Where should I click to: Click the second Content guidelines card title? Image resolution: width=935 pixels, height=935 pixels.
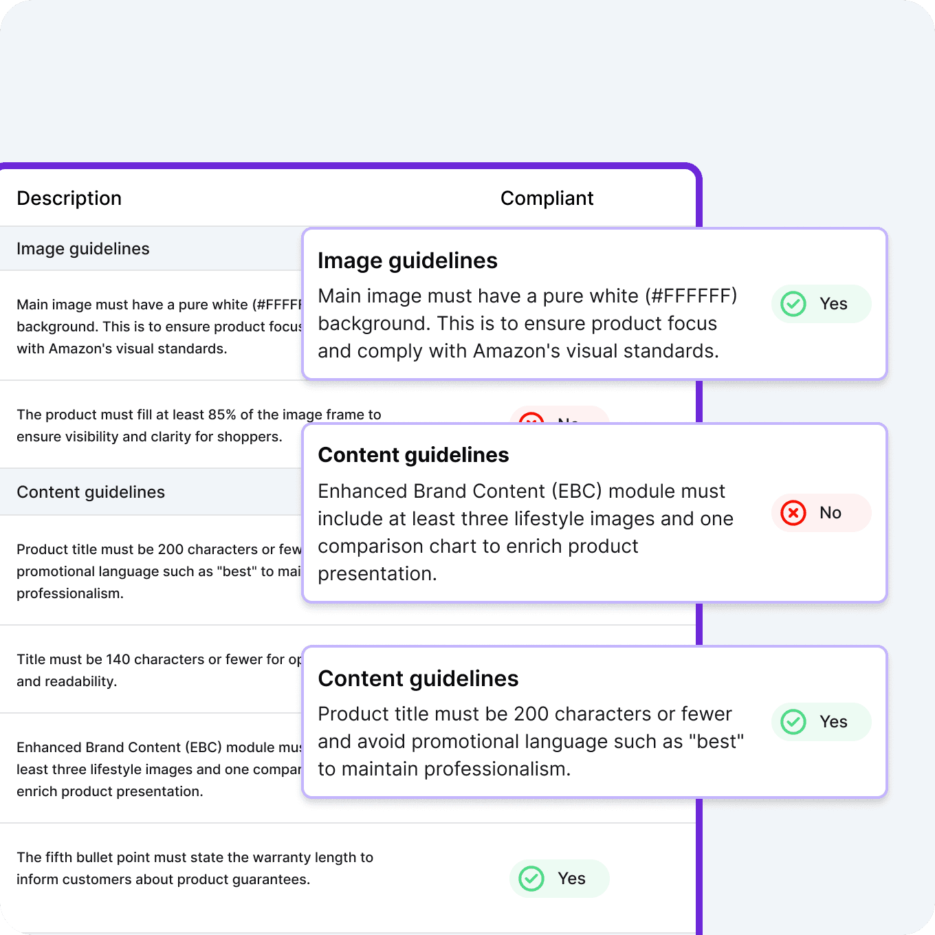[x=417, y=678]
